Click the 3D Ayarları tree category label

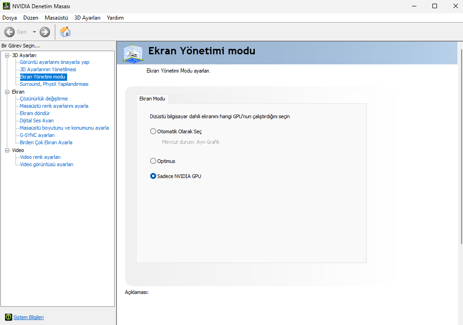pos(24,55)
